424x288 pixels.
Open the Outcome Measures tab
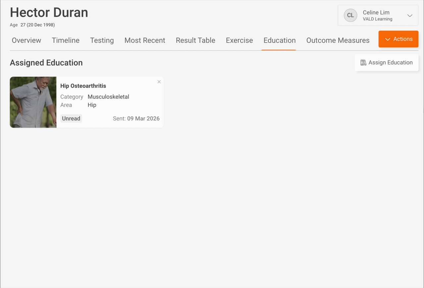tap(338, 40)
